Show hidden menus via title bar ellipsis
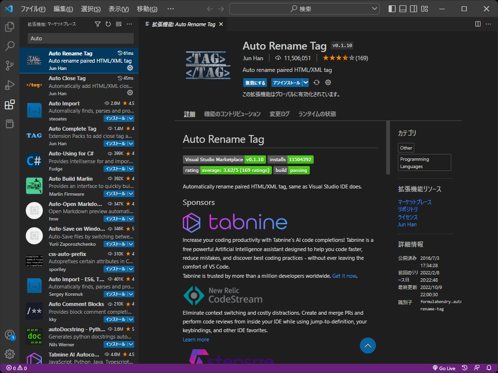Screen dimensions: 498x373 coord(171,9)
